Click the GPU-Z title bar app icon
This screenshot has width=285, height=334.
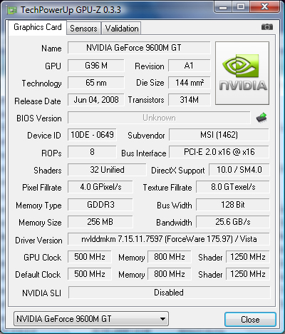(12, 10)
